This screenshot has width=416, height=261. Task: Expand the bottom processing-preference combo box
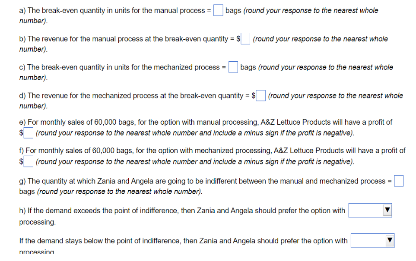372,240
